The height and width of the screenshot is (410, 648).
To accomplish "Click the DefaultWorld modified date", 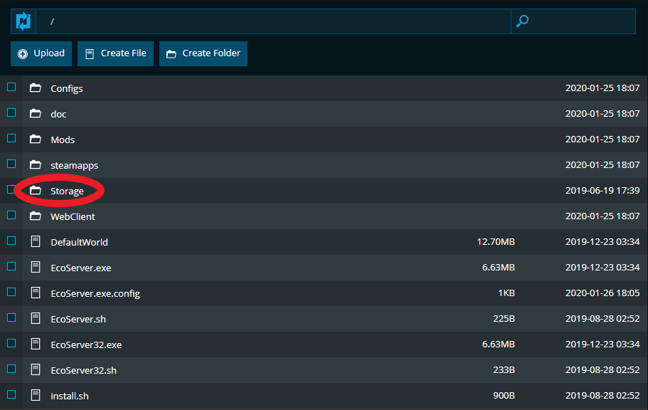I will coord(602,241).
